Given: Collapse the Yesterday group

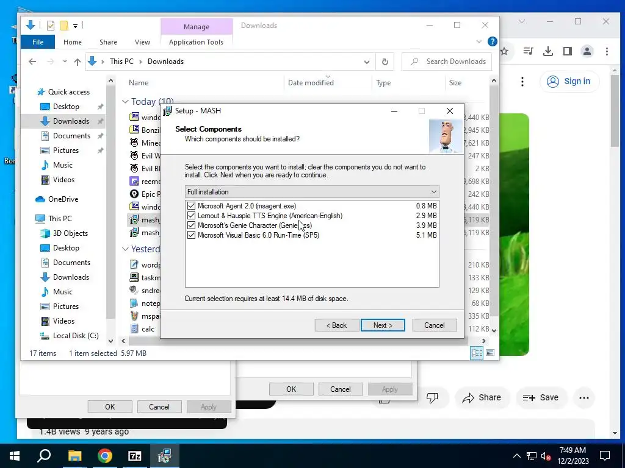Looking at the screenshot, I should click(x=125, y=249).
